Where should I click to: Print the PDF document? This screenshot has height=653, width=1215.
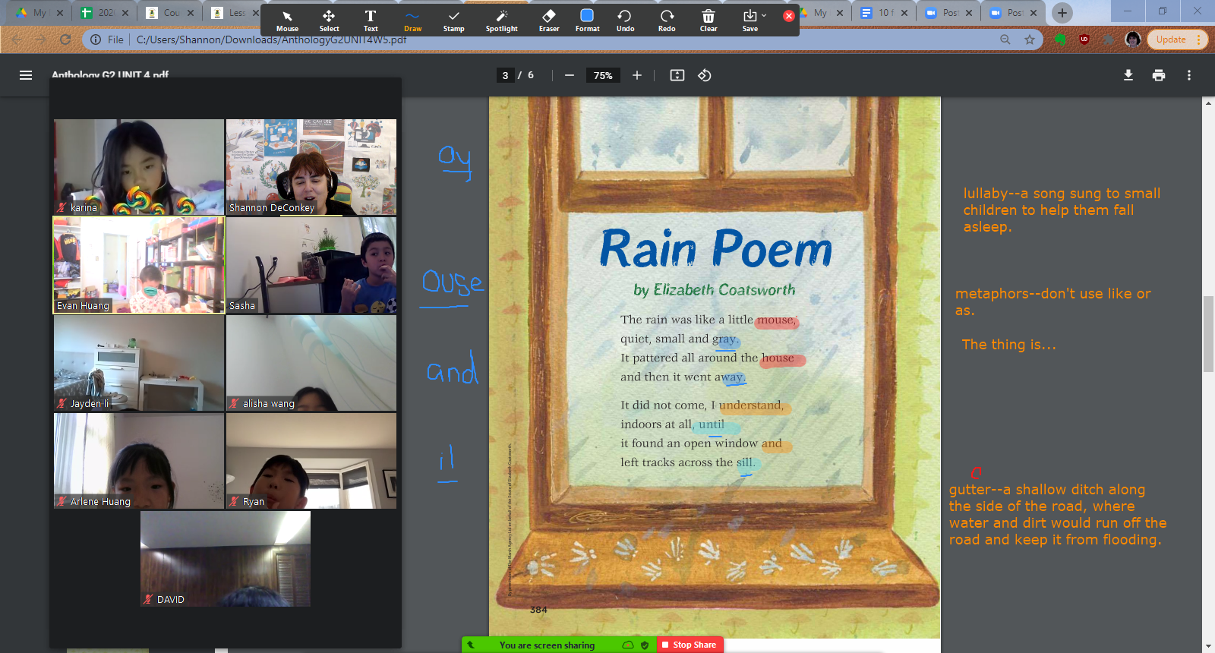1159,75
